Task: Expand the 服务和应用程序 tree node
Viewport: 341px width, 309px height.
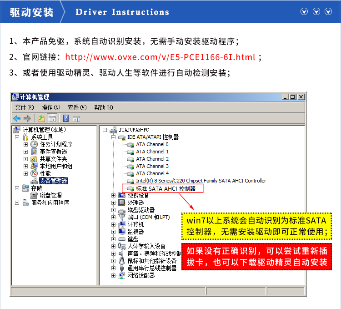Action: 17,203
